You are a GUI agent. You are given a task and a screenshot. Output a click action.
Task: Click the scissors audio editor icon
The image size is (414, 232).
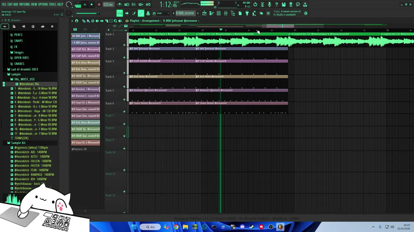click(x=262, y=5)
